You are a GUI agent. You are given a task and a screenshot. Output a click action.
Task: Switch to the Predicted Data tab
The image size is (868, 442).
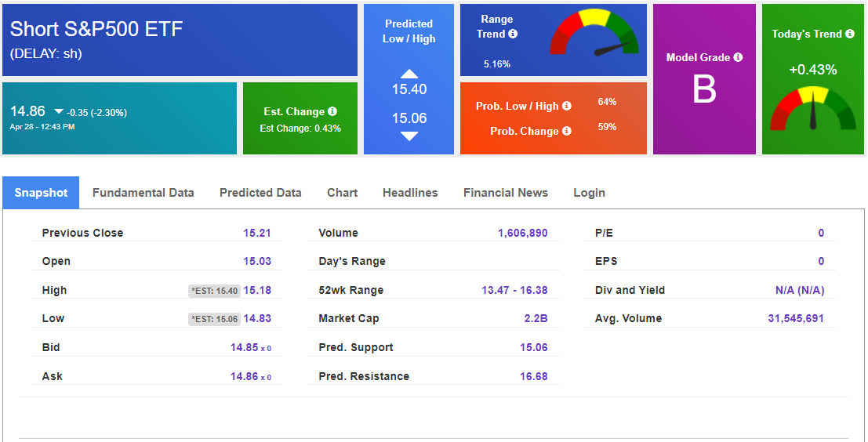click(260, 193)
